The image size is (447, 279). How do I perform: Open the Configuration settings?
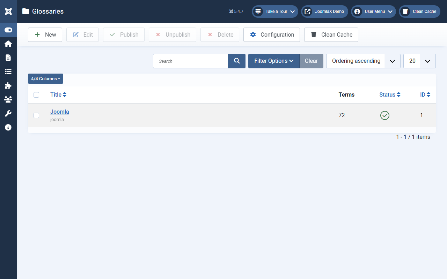[x=272, y=35]
